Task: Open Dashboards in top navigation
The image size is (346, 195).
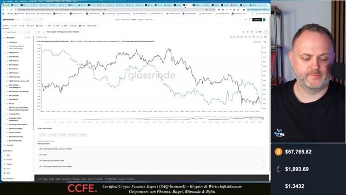Action: pyautogui.click(x=125, y=19)
